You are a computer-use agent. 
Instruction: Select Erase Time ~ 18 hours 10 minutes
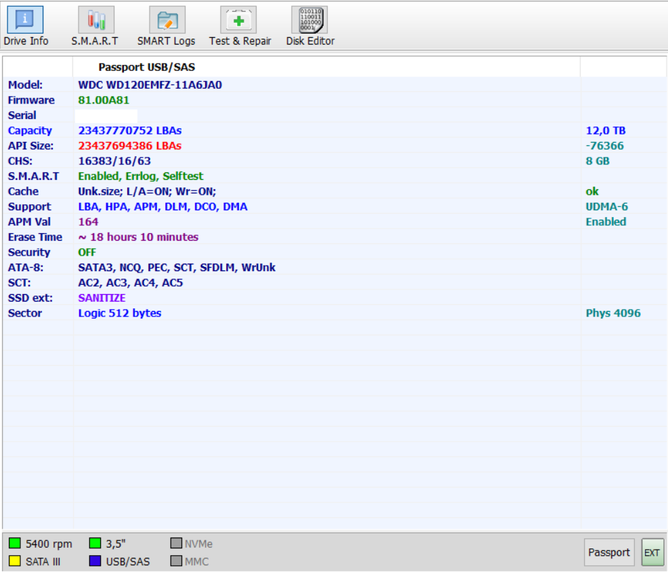[139, 237]
